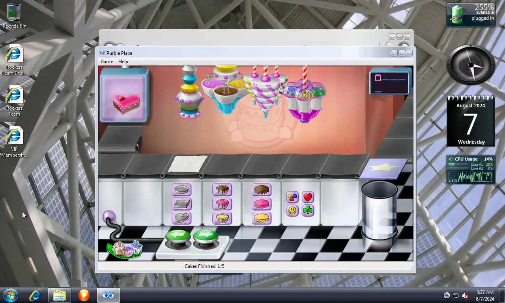This screenshot has height=303, width=505.
Task: Click the white paper on conveyor belt
Action: pos(188,164)
